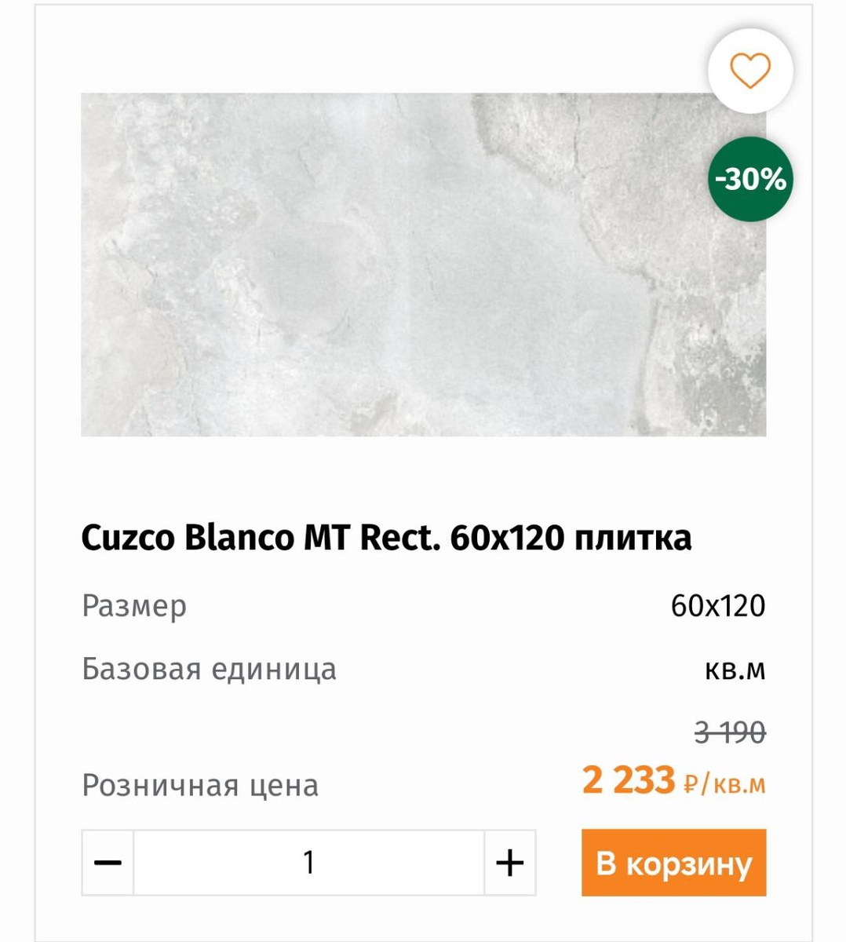Click the Размер row label
Viewport: 846px width, 942px height.
[x=134, y=605]
